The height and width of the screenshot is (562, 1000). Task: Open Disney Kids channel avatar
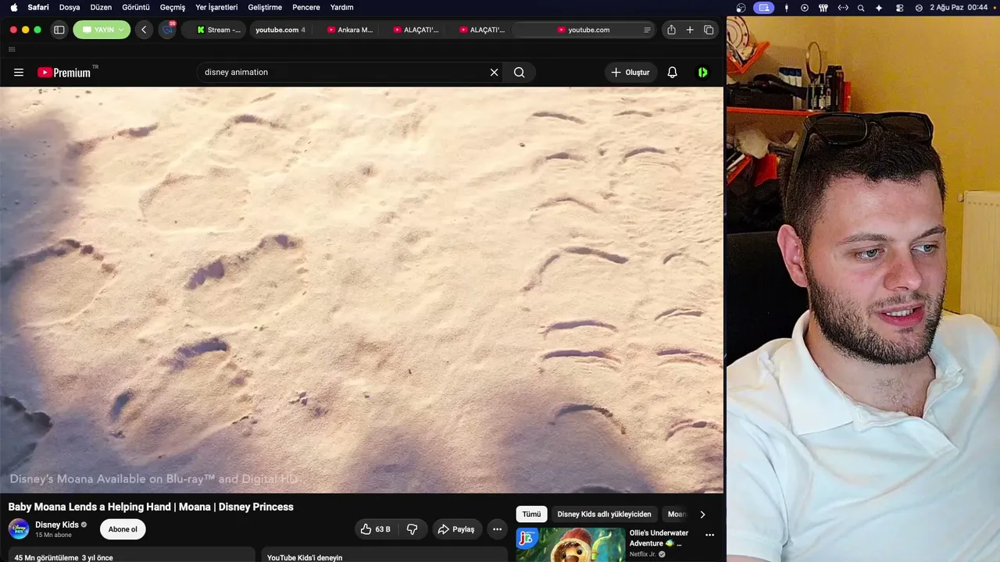(x=19, y=529)
